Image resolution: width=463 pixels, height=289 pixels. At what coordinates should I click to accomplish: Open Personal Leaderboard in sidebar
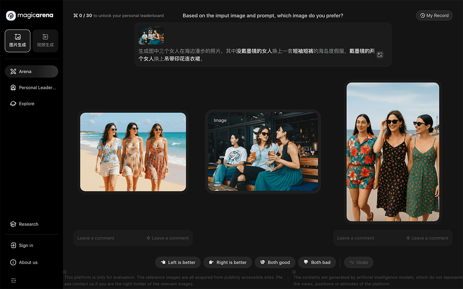click(x=32, y=87)
